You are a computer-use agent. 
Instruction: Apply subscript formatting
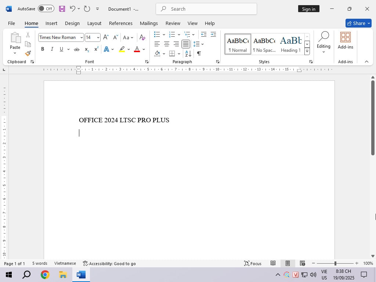87,50
